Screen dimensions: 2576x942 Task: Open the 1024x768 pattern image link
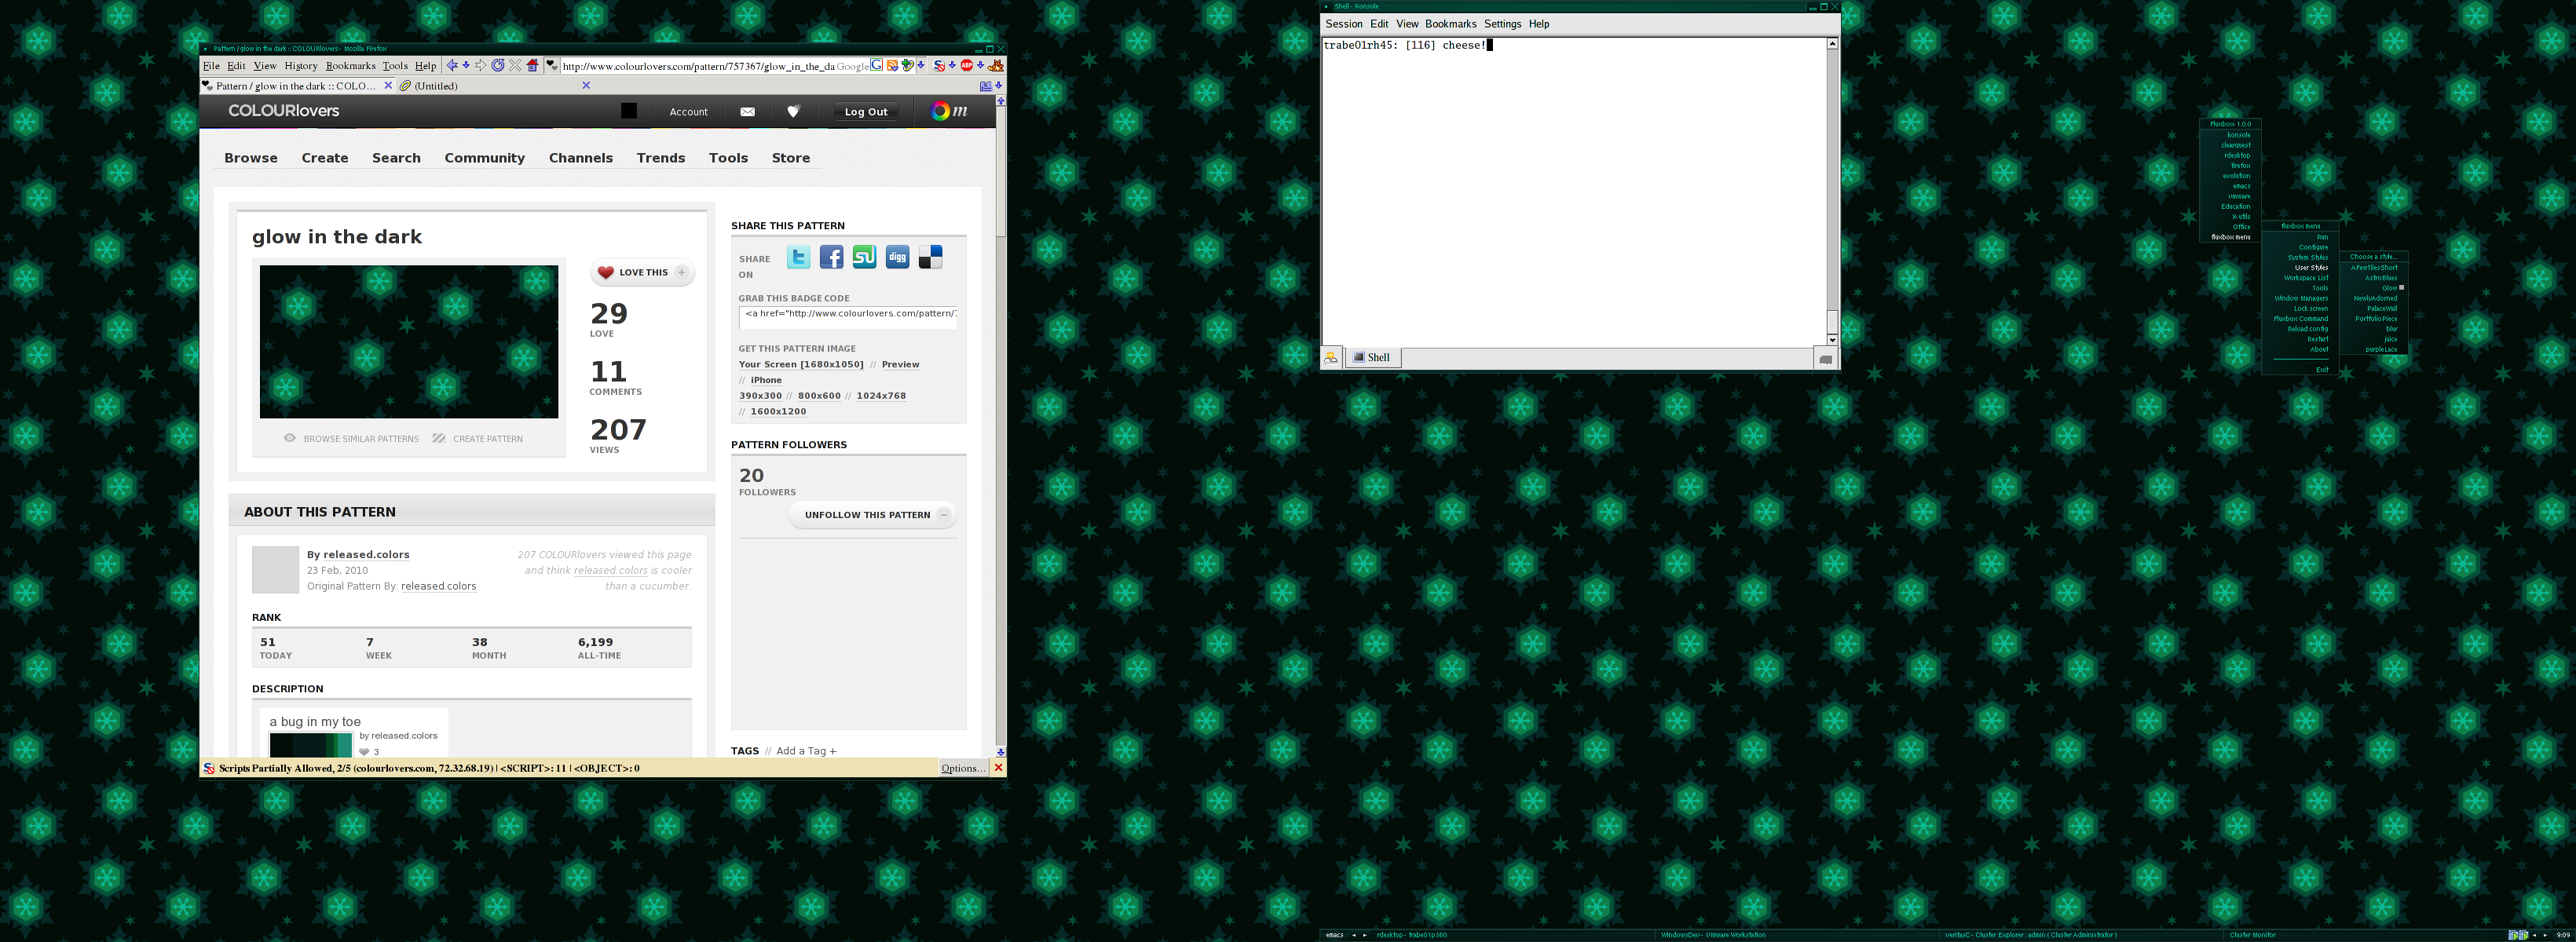(881, 396)
